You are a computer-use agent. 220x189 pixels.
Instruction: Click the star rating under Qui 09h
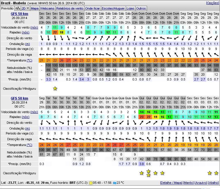(155, 173)
